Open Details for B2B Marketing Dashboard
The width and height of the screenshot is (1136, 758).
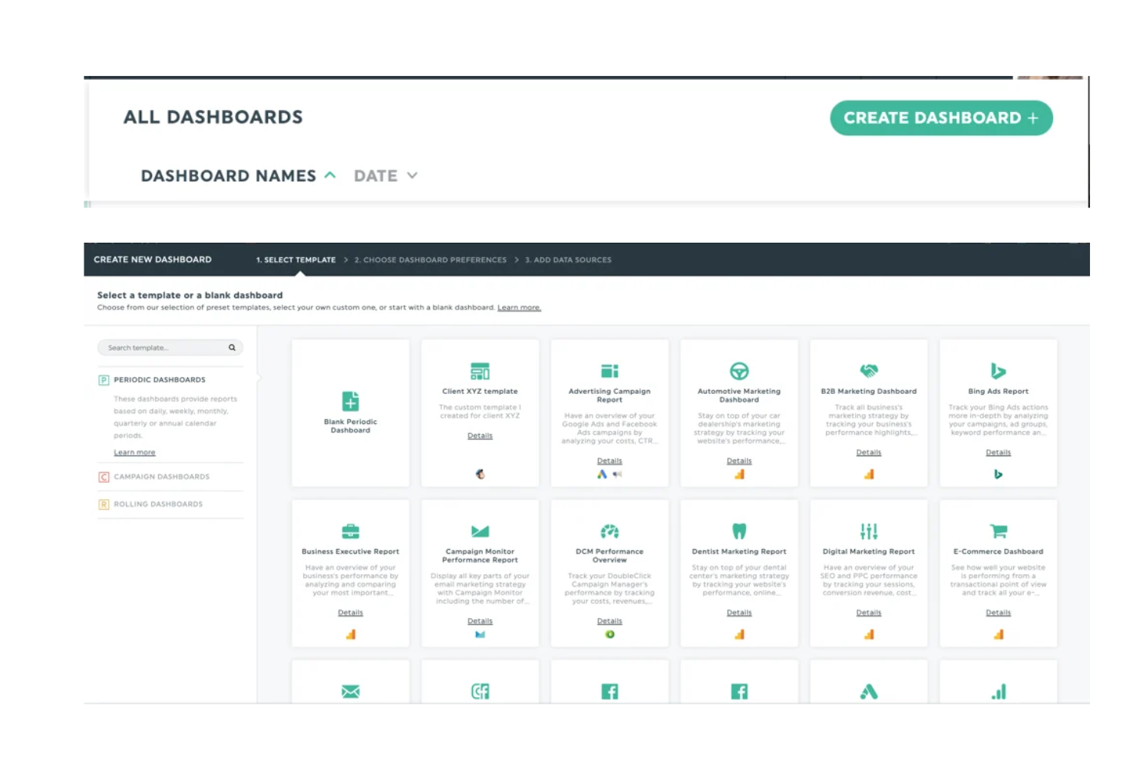[869, 452]
